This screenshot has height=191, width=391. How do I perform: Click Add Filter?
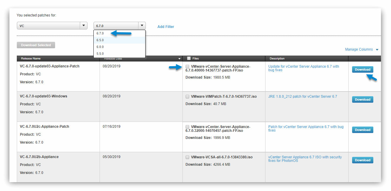[x=166, y=26]
